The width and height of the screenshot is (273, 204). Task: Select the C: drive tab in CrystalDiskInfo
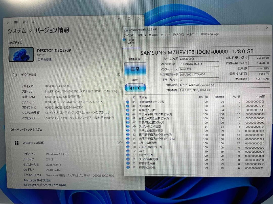(131, 43)
